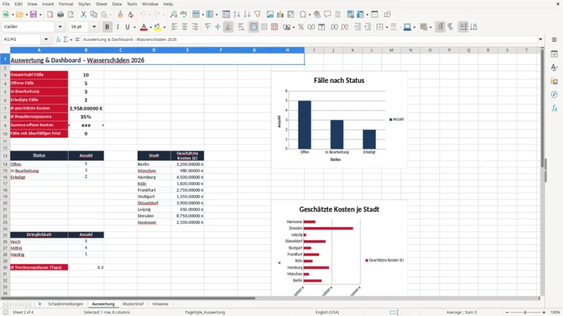Open the Special Character omega dropdown arrow
Viewport: 563px width, 316px height.
click(310, 14)
